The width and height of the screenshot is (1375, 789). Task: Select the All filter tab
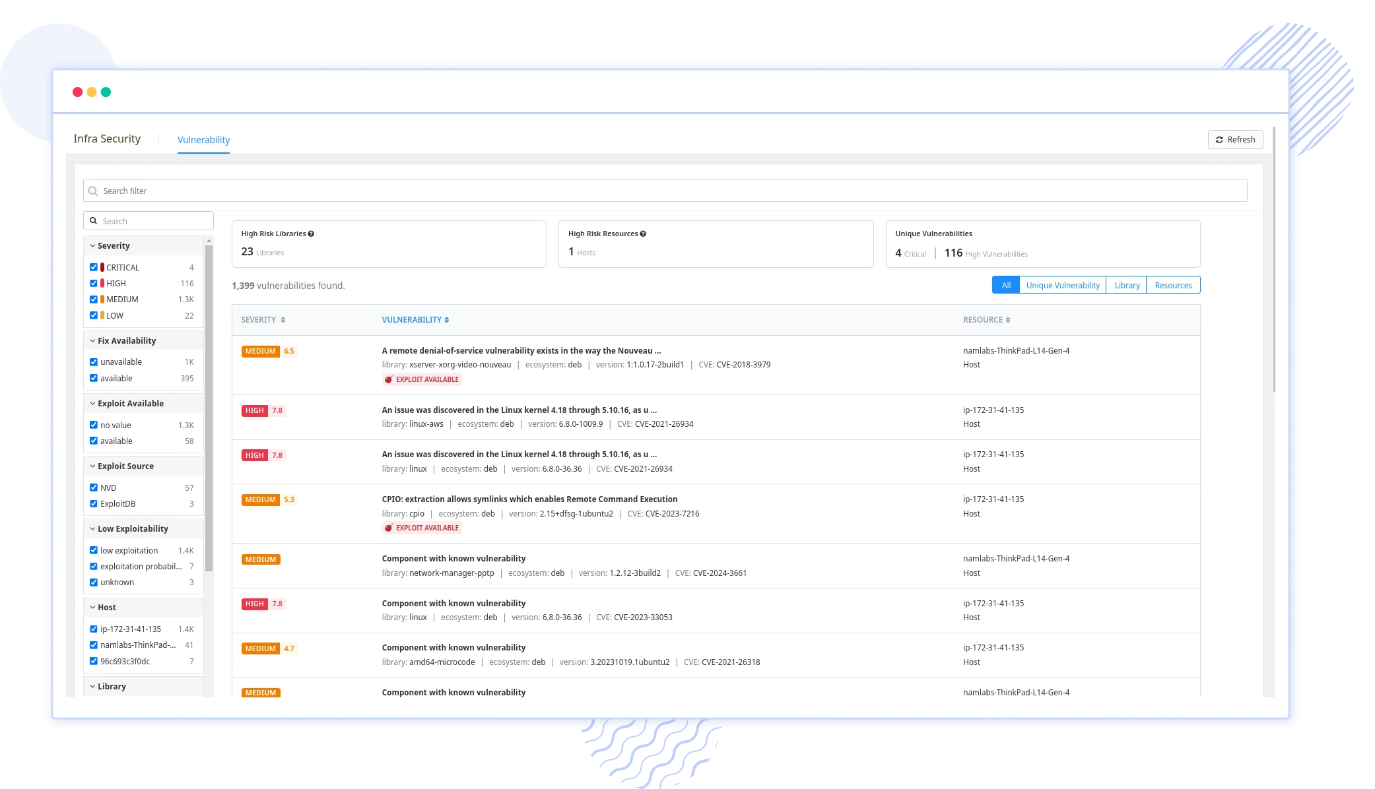[x=1007, y=285]
